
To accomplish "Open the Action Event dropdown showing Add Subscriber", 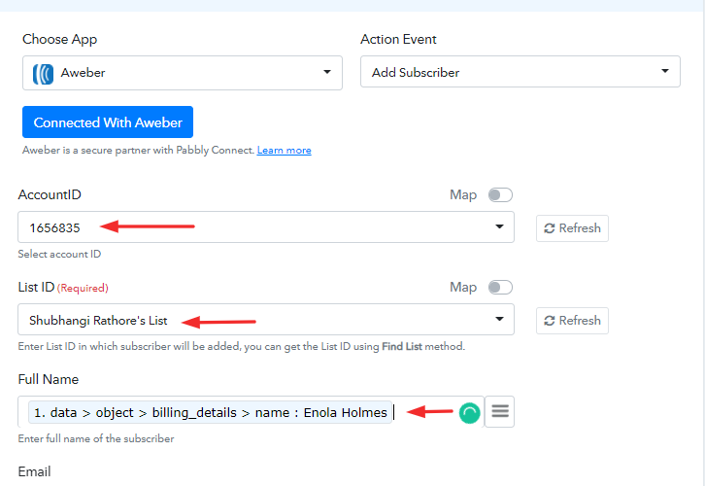I will pyautogui.click(x=520, y=72).
